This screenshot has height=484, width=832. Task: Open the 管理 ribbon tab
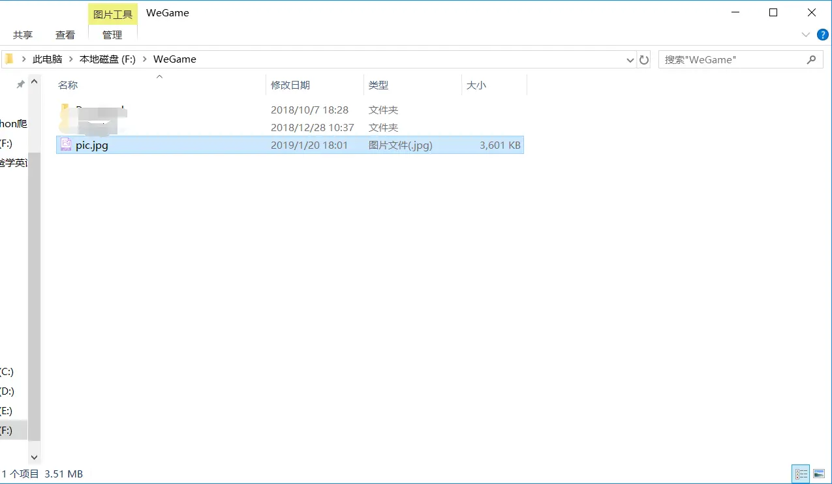click(x=112, y=35)
